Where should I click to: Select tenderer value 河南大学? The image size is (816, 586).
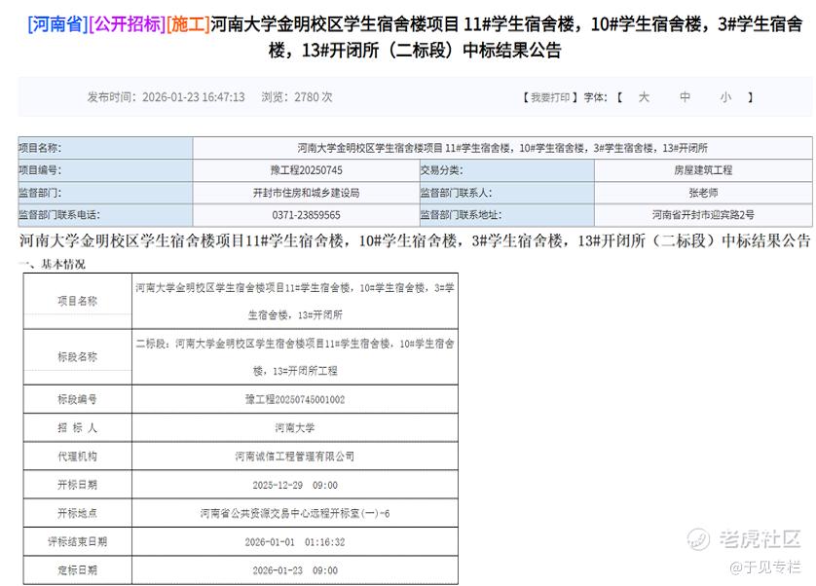coord(295,427)
